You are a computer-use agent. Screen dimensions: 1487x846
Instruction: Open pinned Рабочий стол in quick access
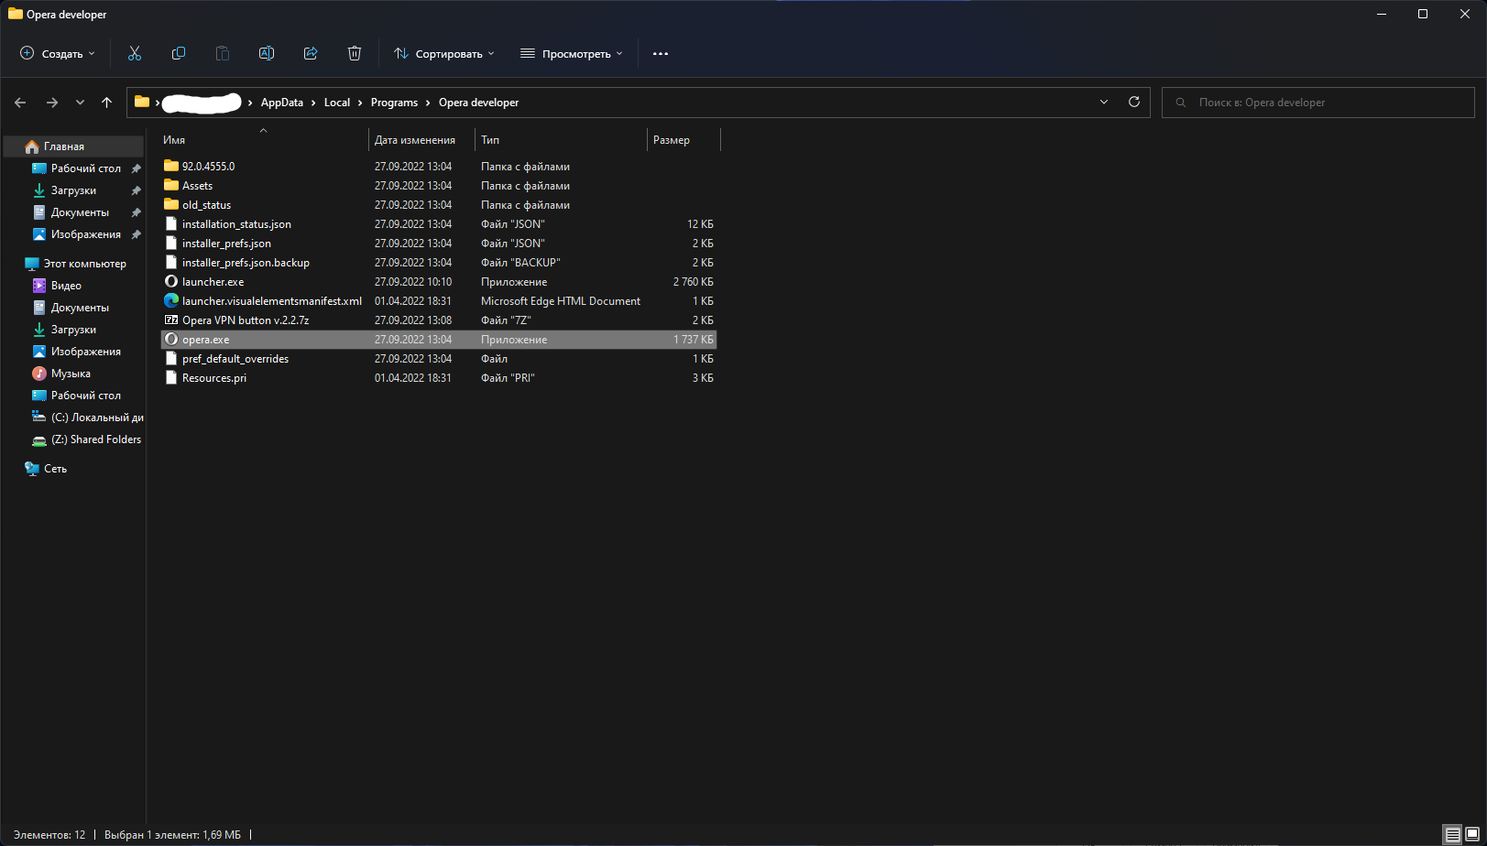[86, 168]
